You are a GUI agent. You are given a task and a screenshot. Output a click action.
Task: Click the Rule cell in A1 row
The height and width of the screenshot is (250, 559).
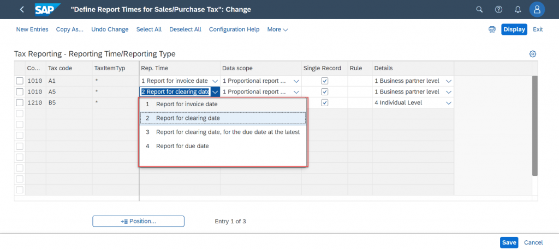pos(360,81)
